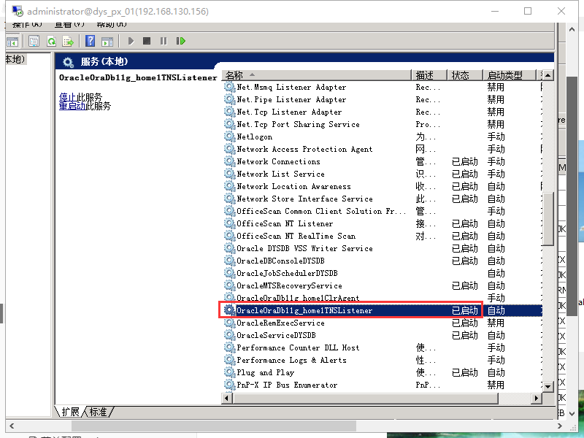Open the blue Help question-mark icon
This screenshot has width=584, height=438.
point(91,42)
